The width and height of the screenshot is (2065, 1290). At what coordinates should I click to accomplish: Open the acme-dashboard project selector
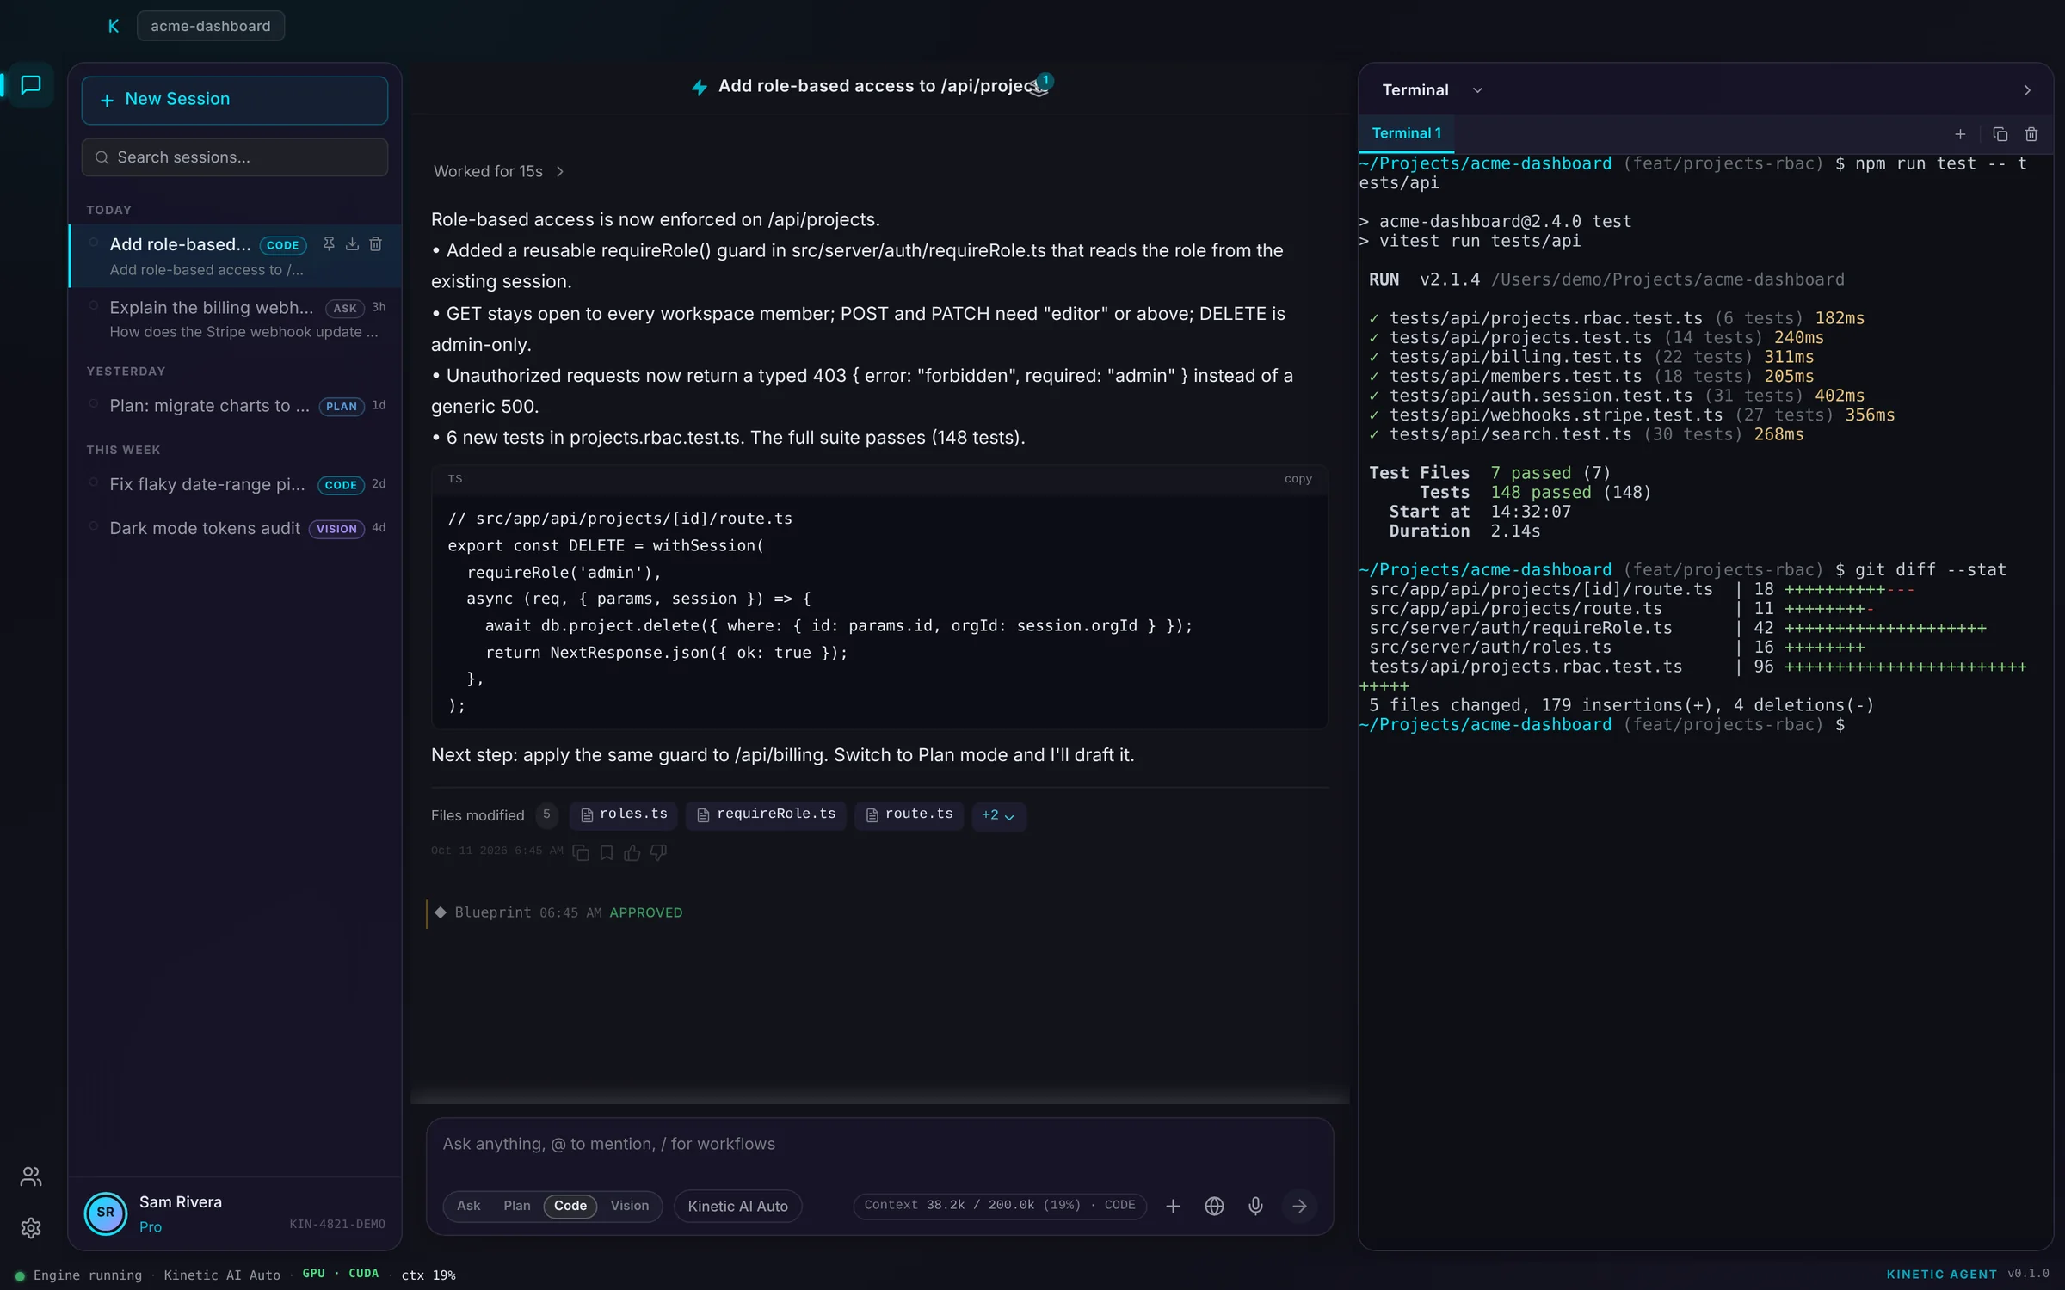click(210, 26)
